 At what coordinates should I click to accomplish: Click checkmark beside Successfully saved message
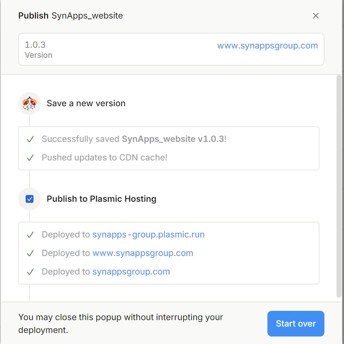click(x=30, y=139)
